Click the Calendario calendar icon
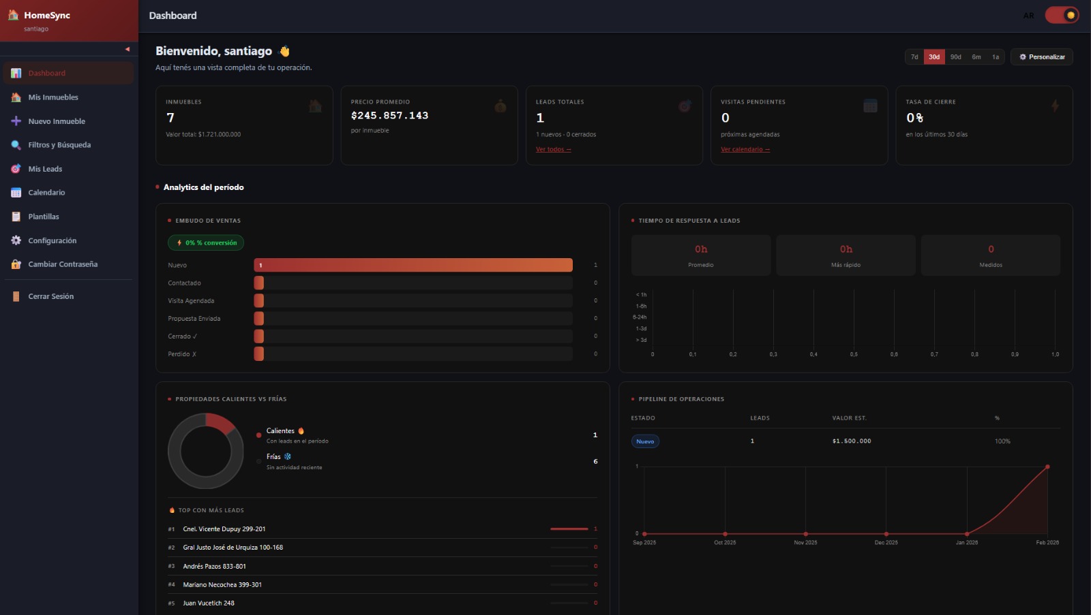 point(15,192)
